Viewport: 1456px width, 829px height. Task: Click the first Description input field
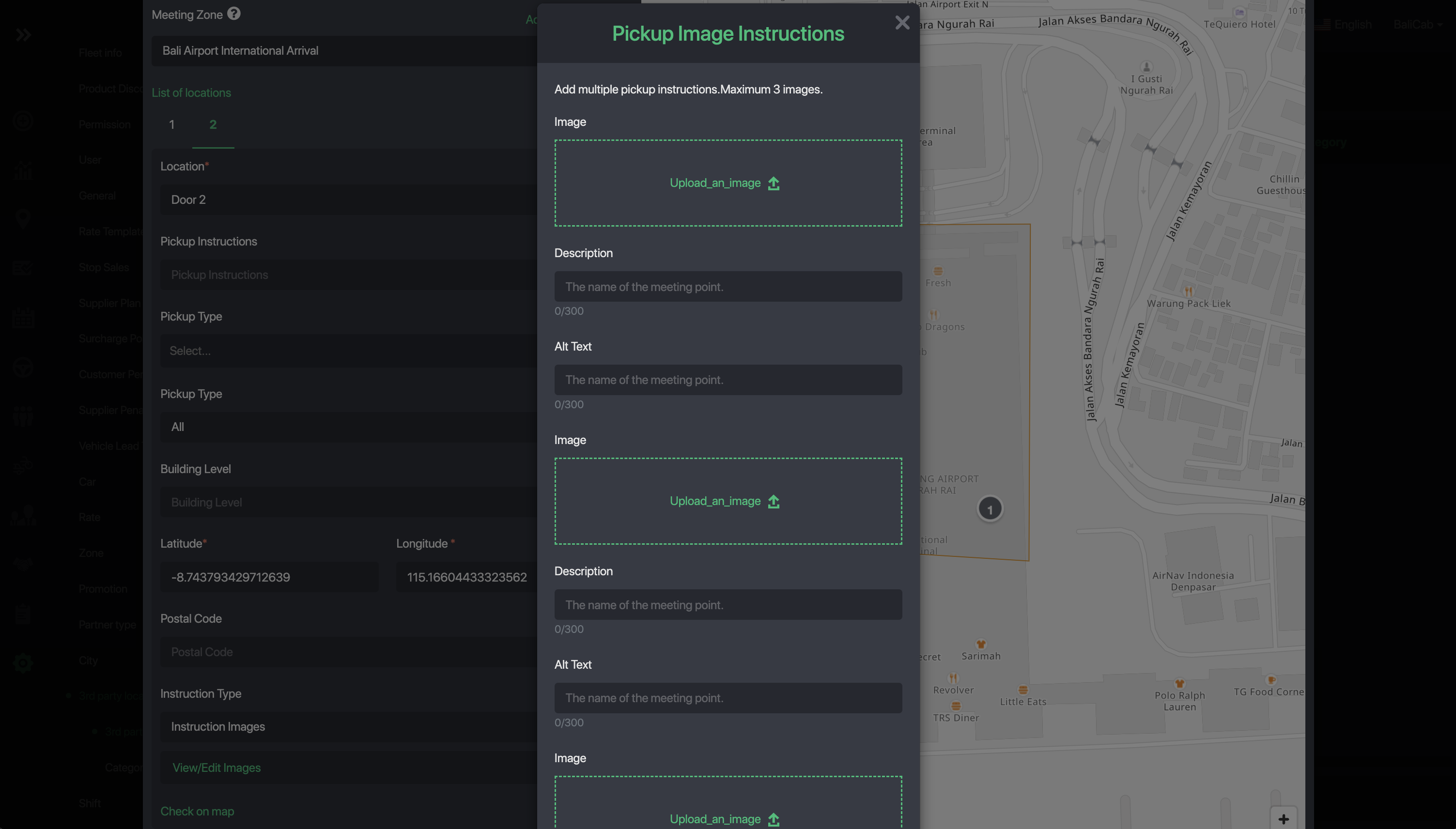(728, 287)
